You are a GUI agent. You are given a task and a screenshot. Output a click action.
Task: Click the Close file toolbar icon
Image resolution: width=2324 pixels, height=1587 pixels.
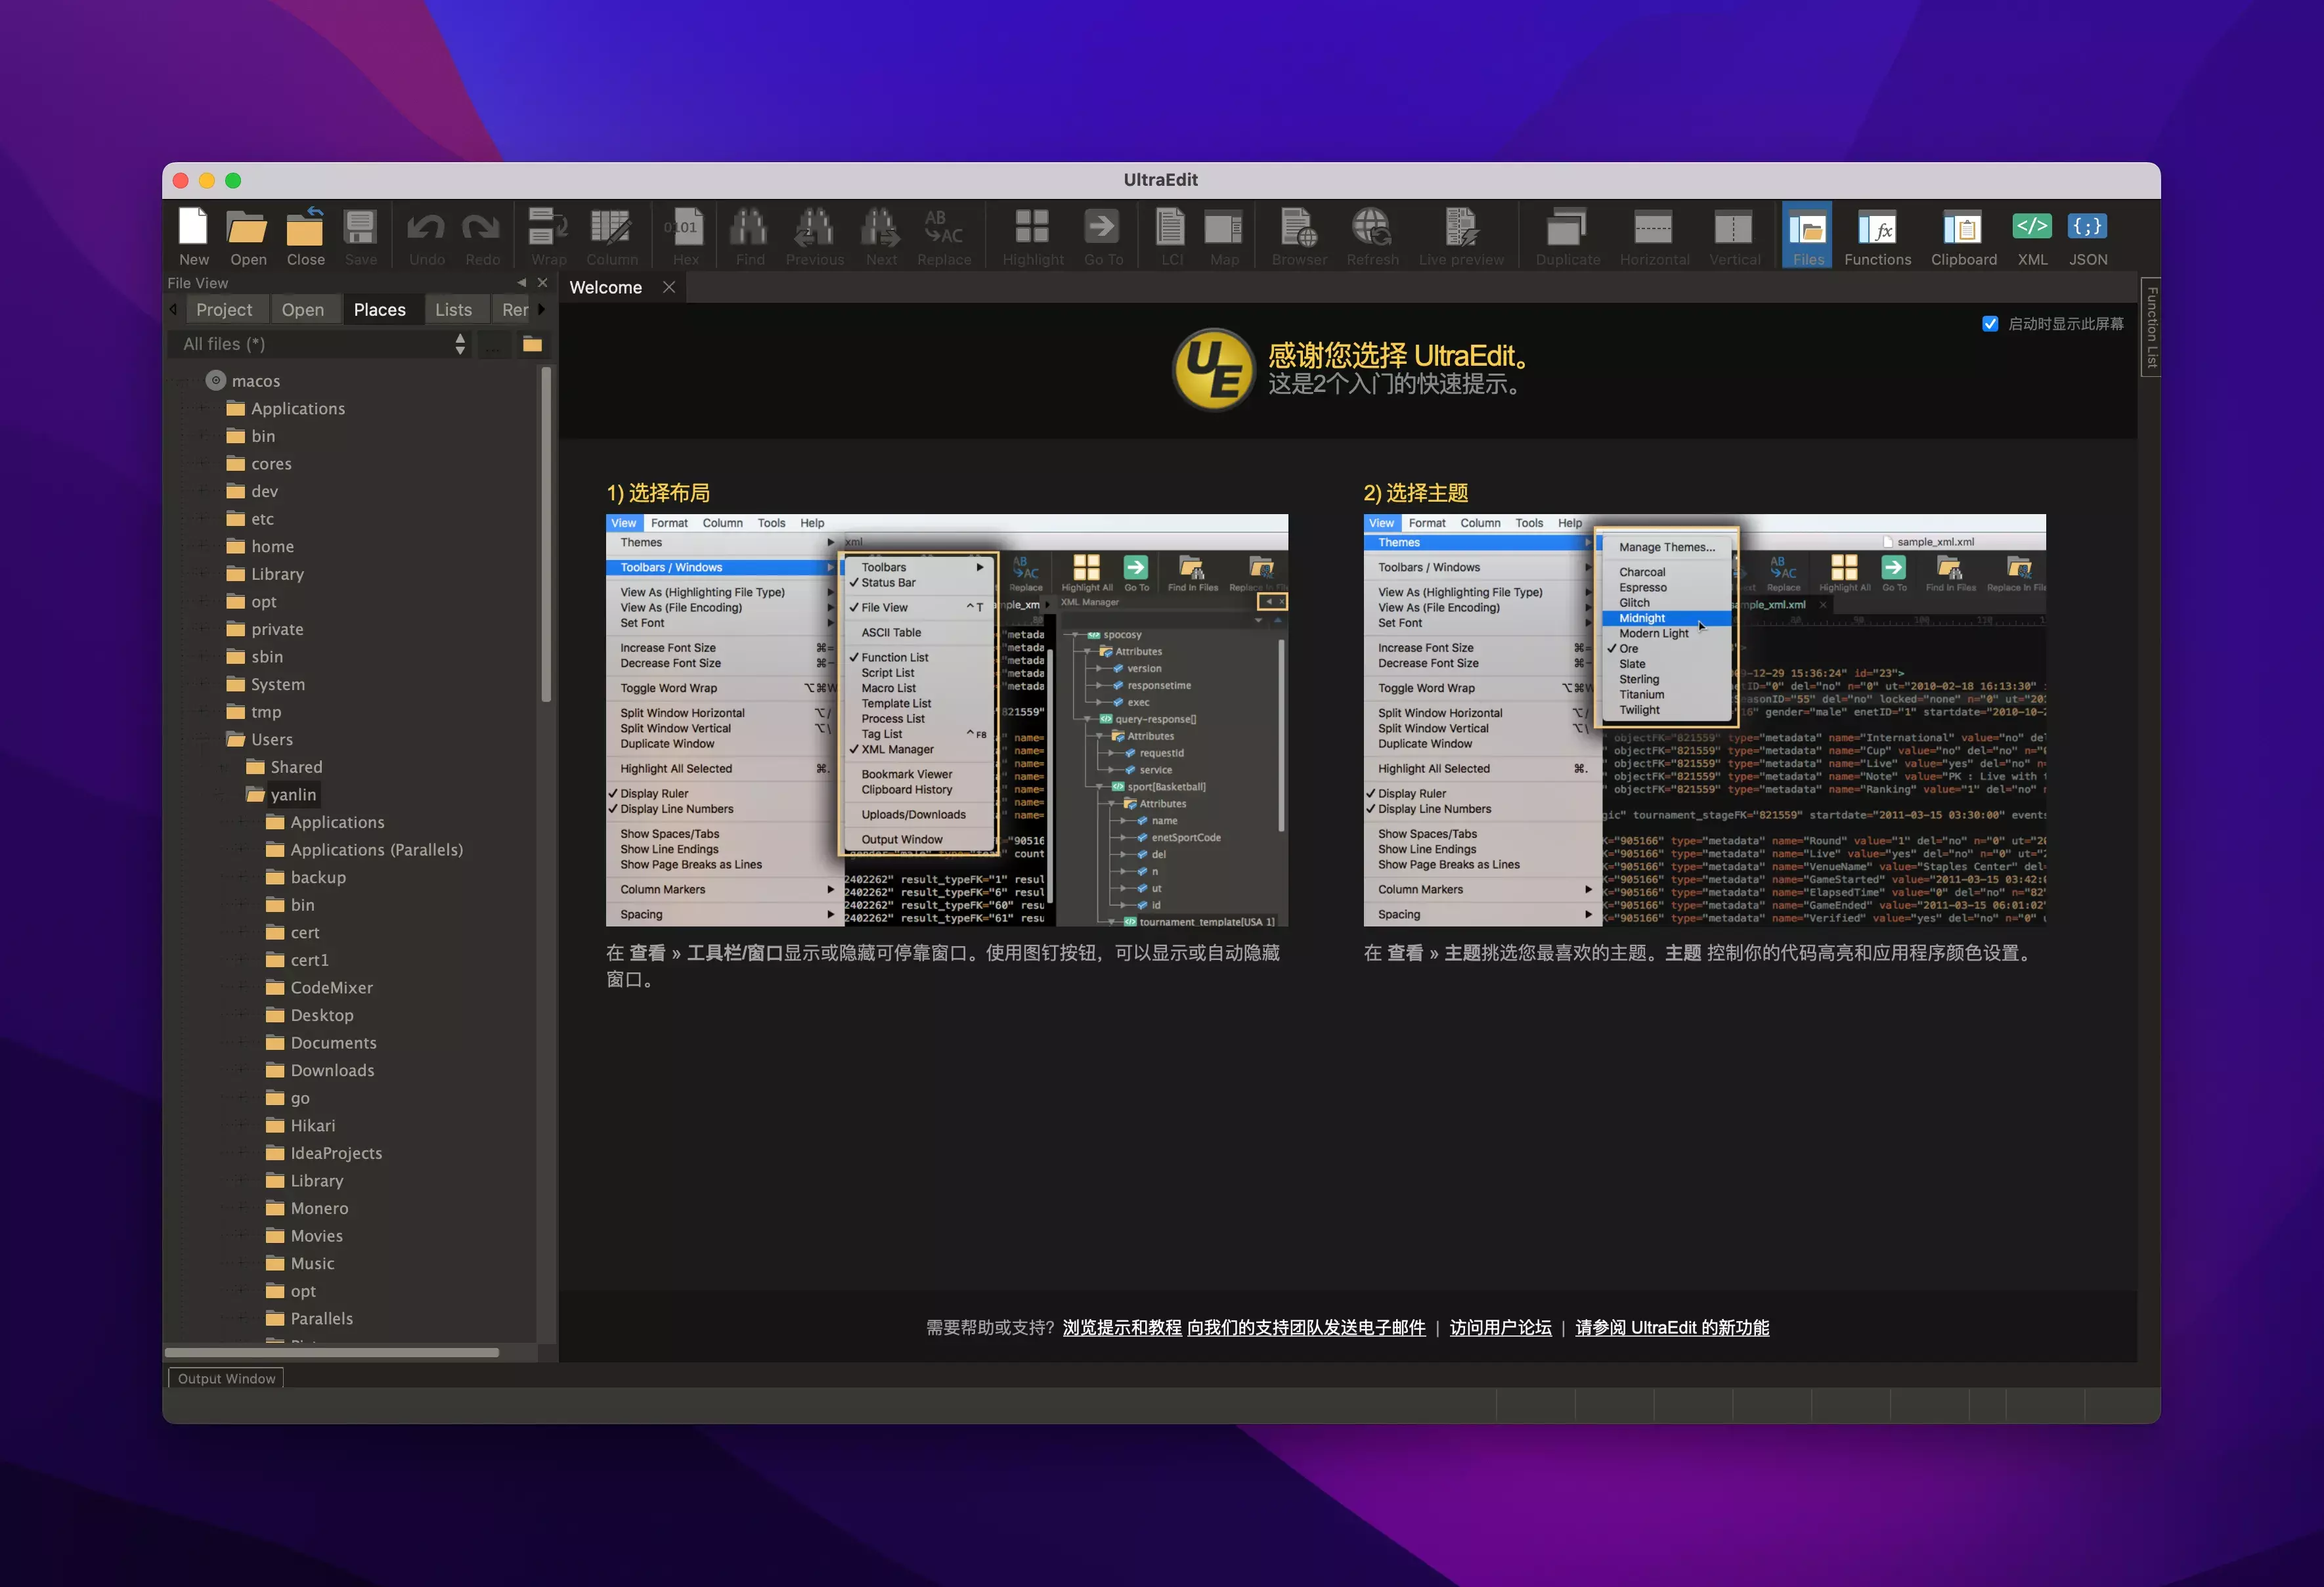point(305,235)
